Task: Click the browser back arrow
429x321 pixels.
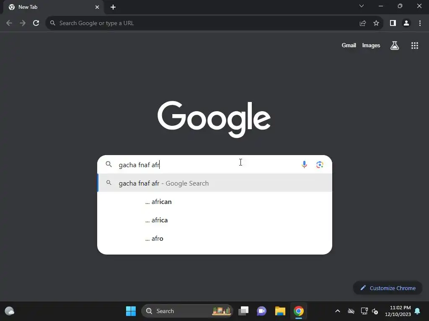Action: coord(9,23)
